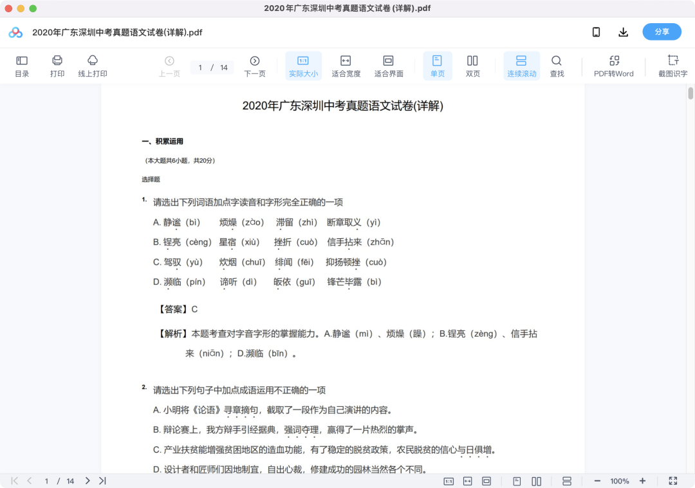This screenshot has width=695, height=488.
Task: Click option D. 濒临 (pín) in question 1
Action: (x=179, y=282)
